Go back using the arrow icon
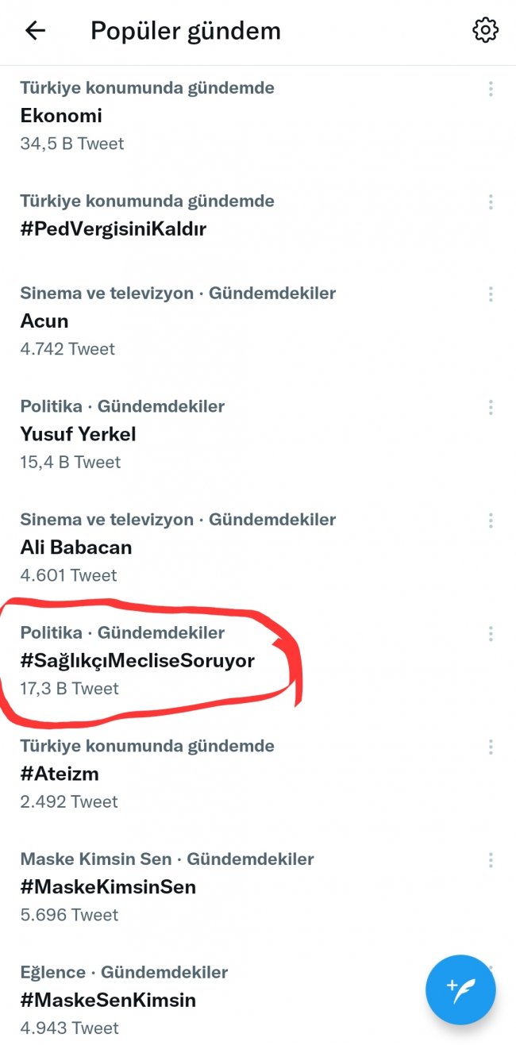 [x=36, y=31]
